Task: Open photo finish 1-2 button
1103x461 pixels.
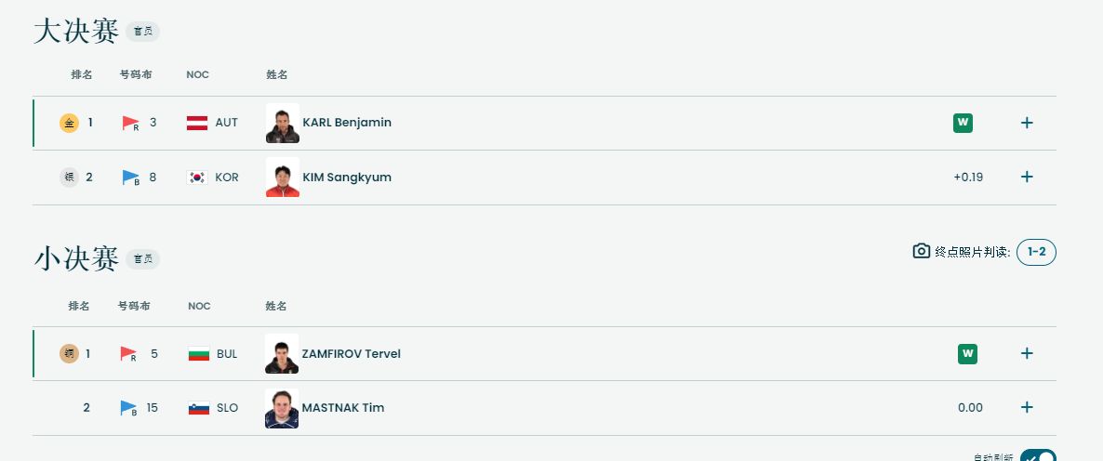Action: [x=1036, y=252]
